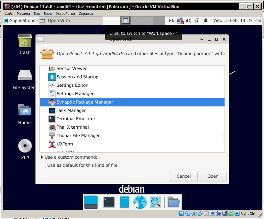Click the Thai X terminal flag icon

[x=52, y=127]
